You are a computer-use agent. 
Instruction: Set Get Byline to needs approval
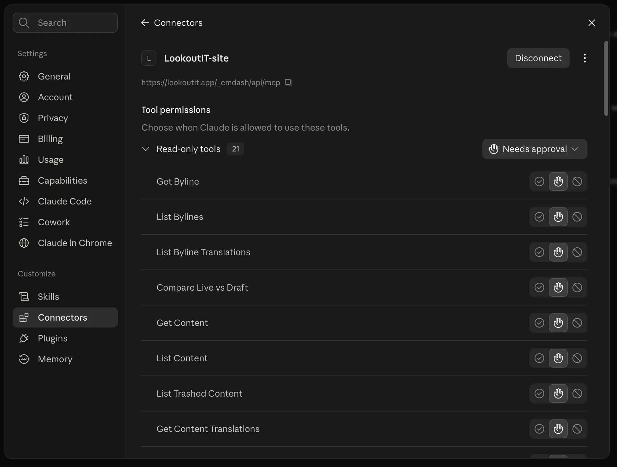point(558,181)
